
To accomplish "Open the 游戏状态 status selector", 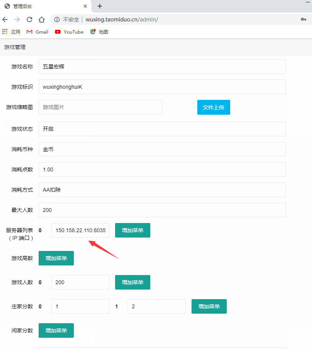I will click(x=162, y=129).
